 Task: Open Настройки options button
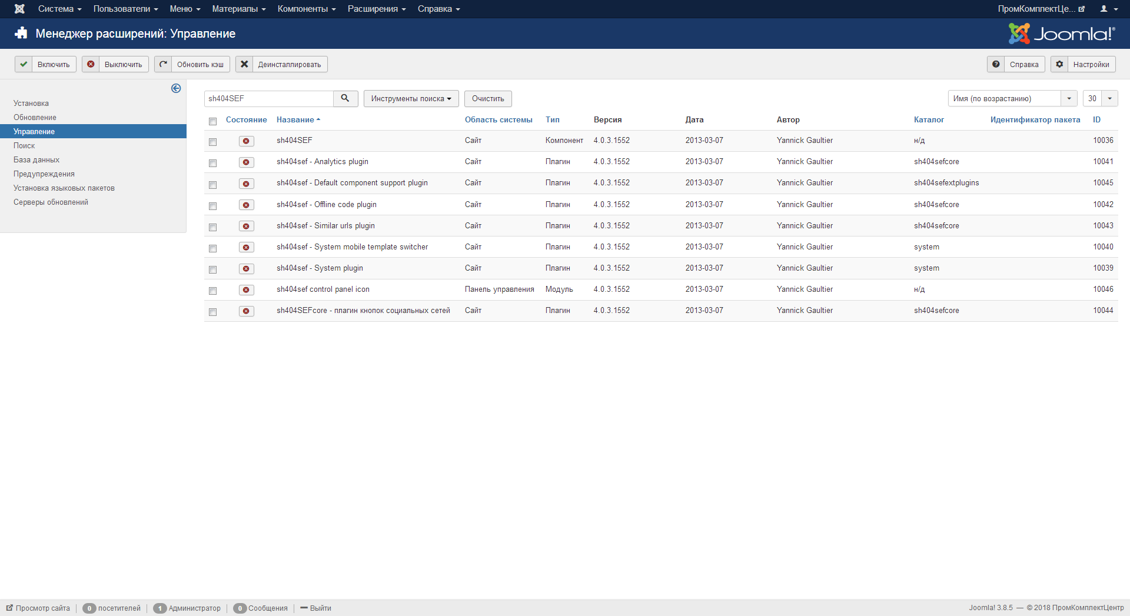[x=1083, y=64]
